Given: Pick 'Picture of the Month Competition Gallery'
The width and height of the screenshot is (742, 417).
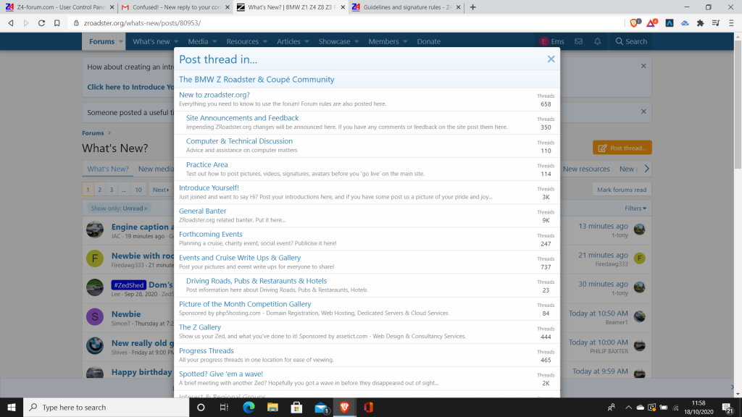Looking at the screenshot, I should pyautogui.click(x=245, y=304).
